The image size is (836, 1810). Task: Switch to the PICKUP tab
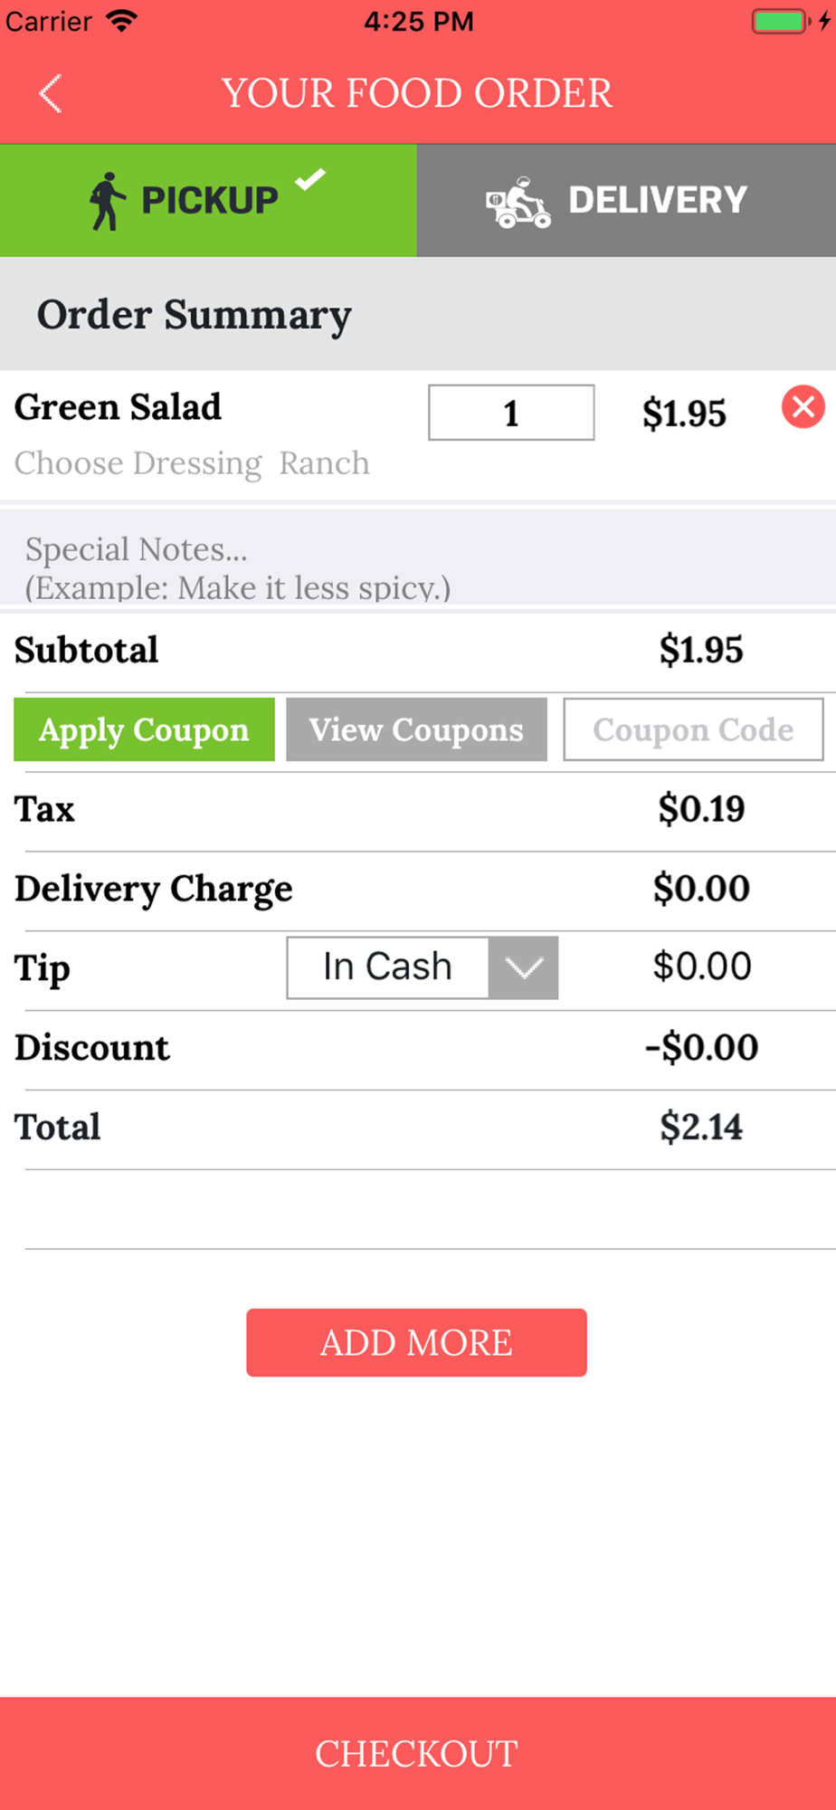[x=208, y=200]
